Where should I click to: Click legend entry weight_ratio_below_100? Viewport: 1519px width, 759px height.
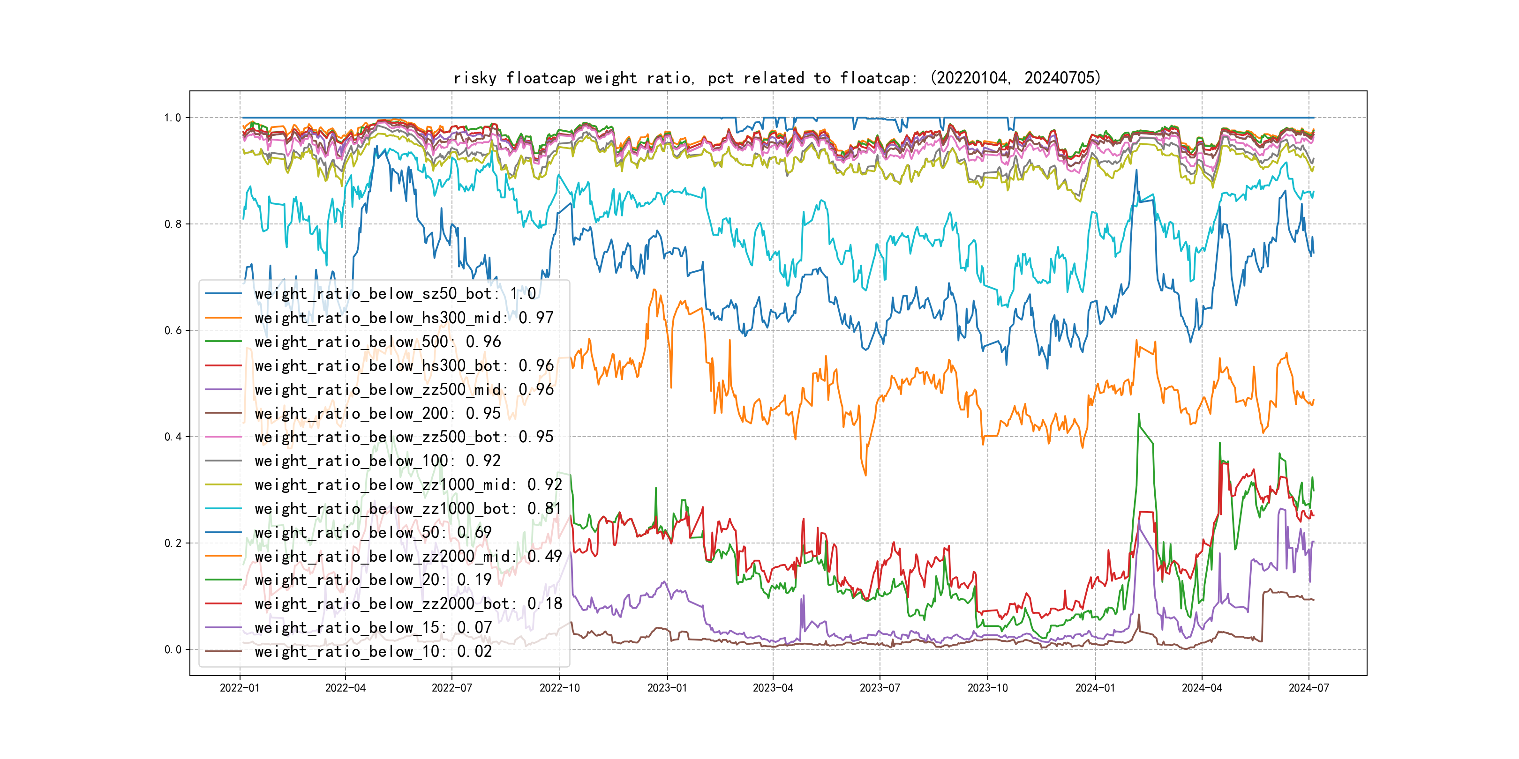click(x=377, y=461)
